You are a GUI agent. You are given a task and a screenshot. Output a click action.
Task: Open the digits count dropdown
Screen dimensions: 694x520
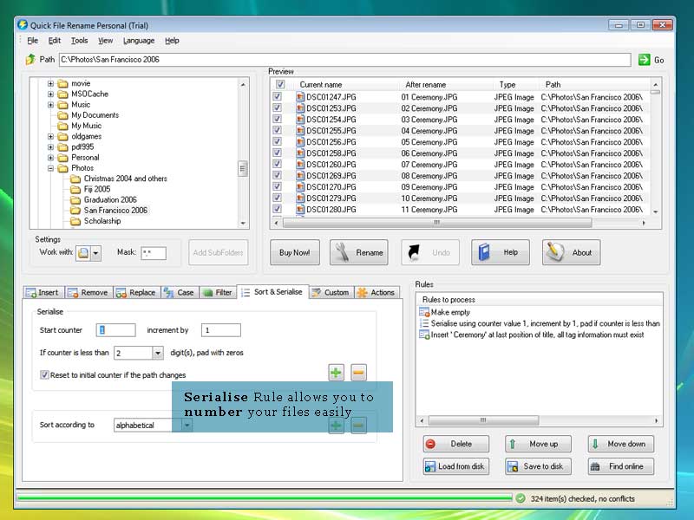[x=157, y=353]
